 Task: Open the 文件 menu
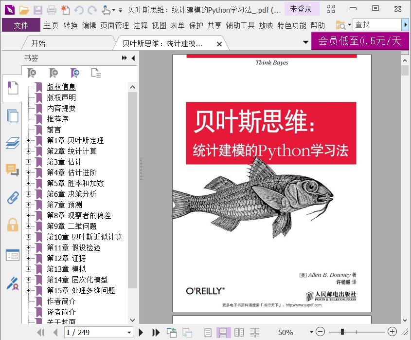(x=21, y=25)
